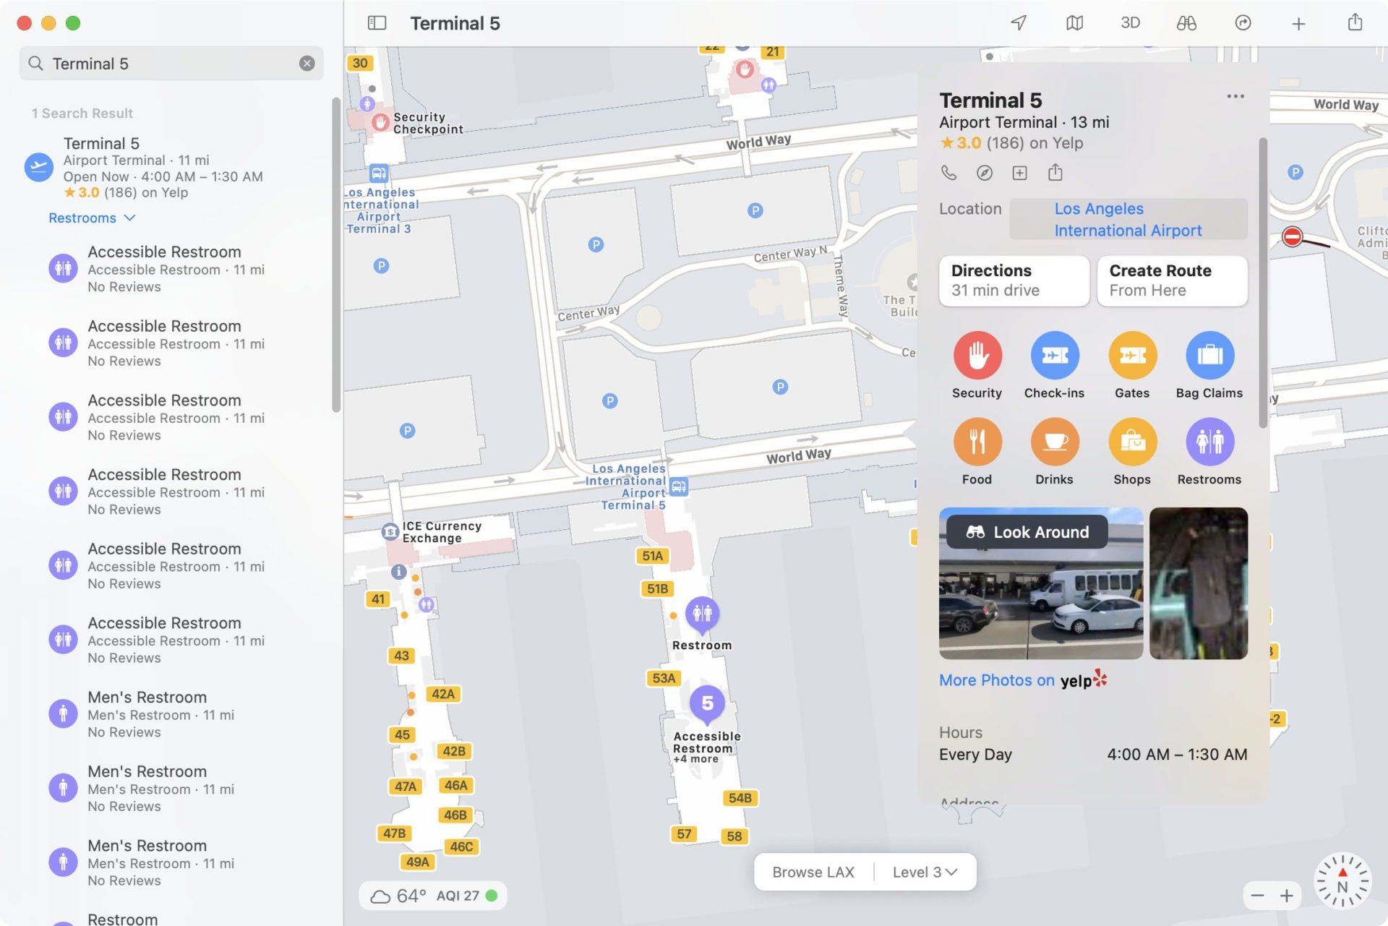The height and width of the screenshot is (926, 1388).
Task: Share Terminal 5 place card
Action: 1055,172
